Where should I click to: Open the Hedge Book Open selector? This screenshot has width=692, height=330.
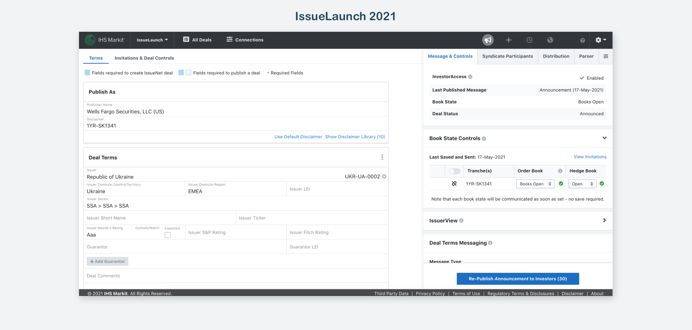click(582, 184)
